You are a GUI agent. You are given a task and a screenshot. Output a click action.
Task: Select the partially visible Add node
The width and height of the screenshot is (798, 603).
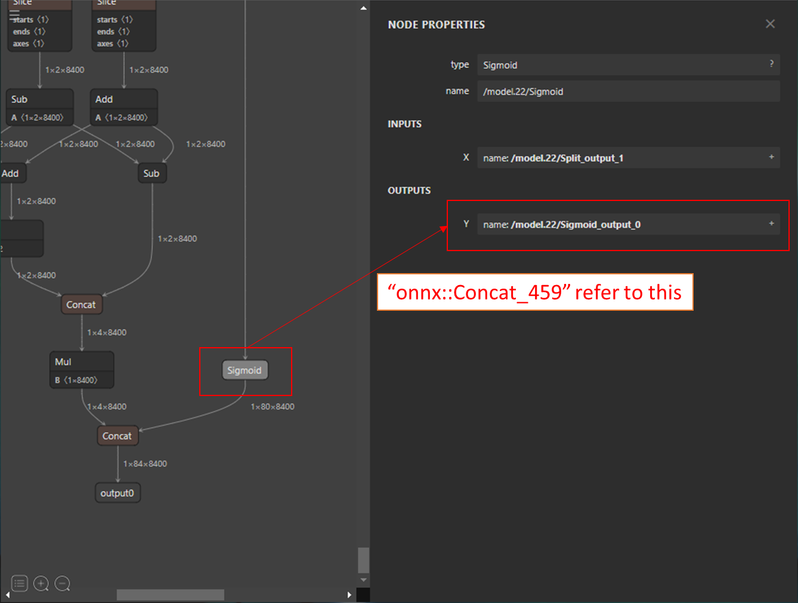11,174
